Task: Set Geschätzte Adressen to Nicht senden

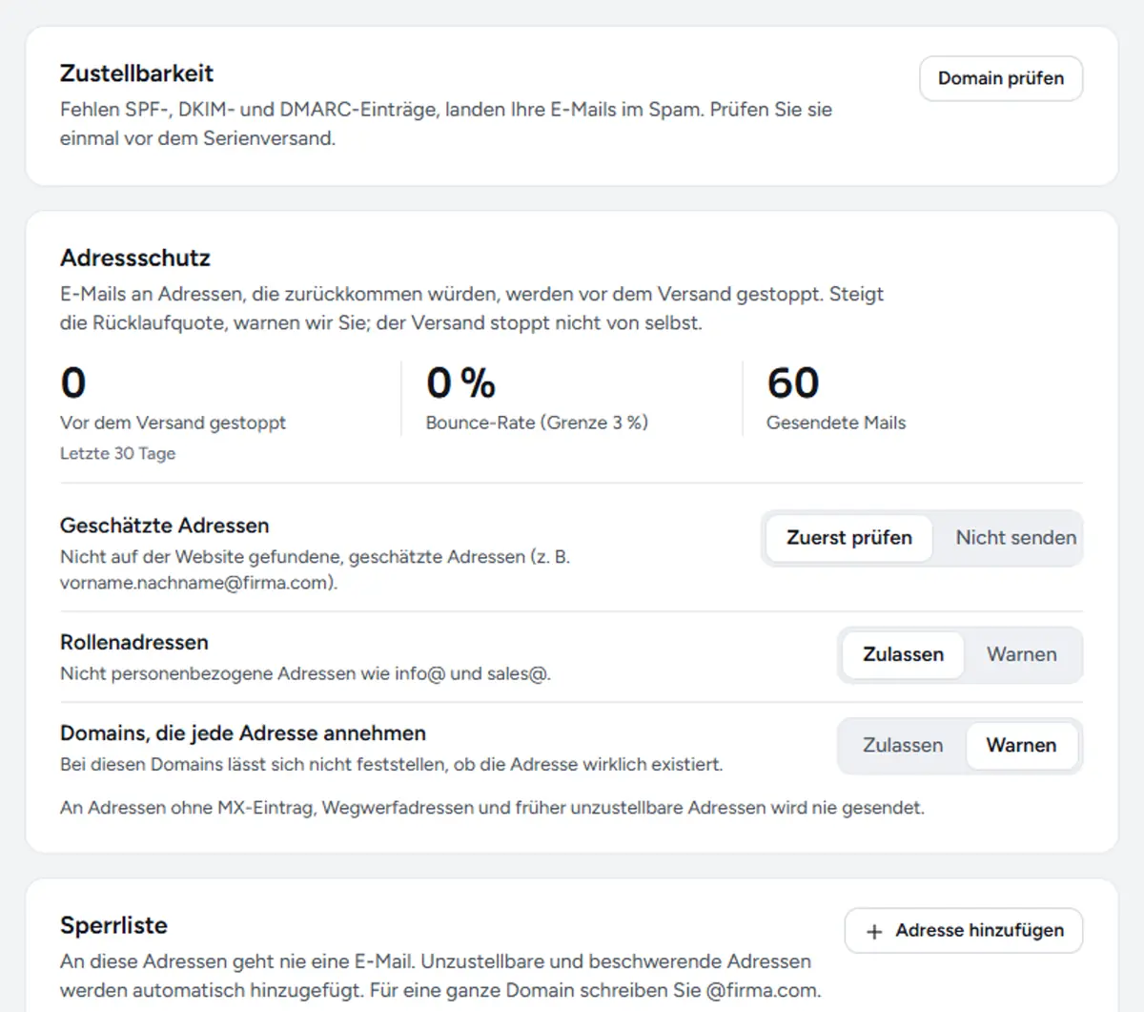Action: point(1015,538)
